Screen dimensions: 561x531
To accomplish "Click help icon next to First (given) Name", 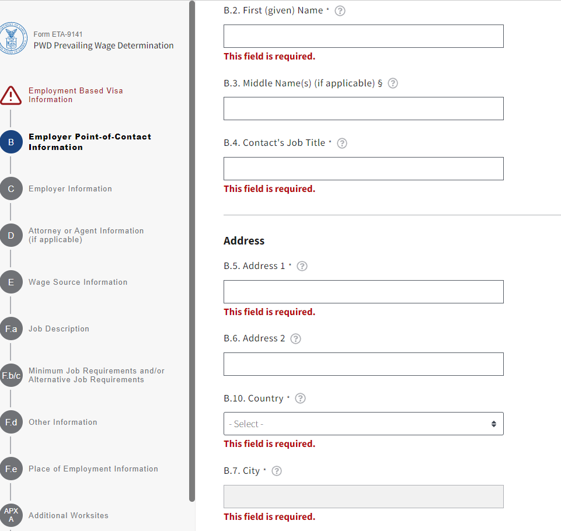I will click(340, 11).
